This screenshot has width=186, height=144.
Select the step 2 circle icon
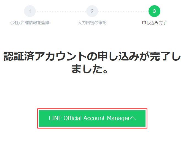(x=92, y=11)
